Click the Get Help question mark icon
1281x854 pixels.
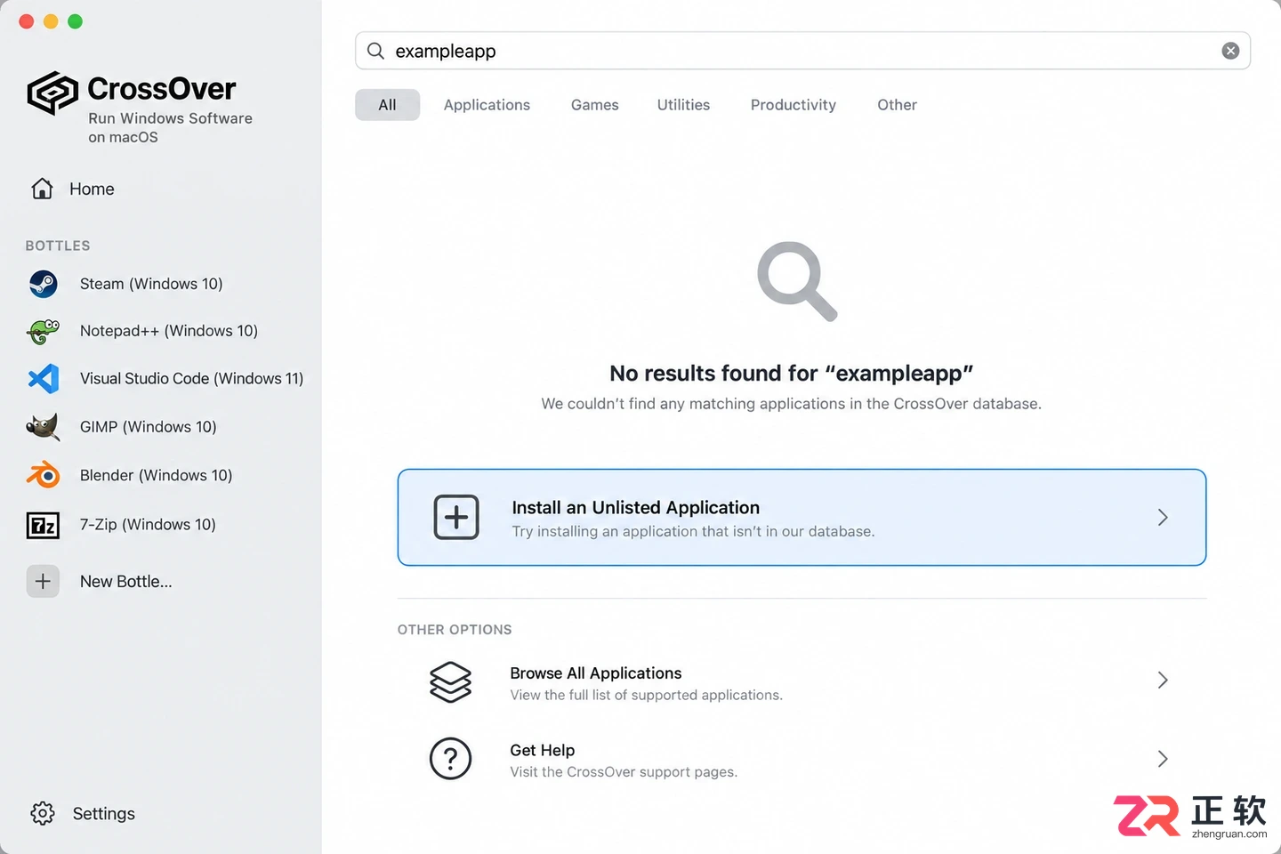451,759
